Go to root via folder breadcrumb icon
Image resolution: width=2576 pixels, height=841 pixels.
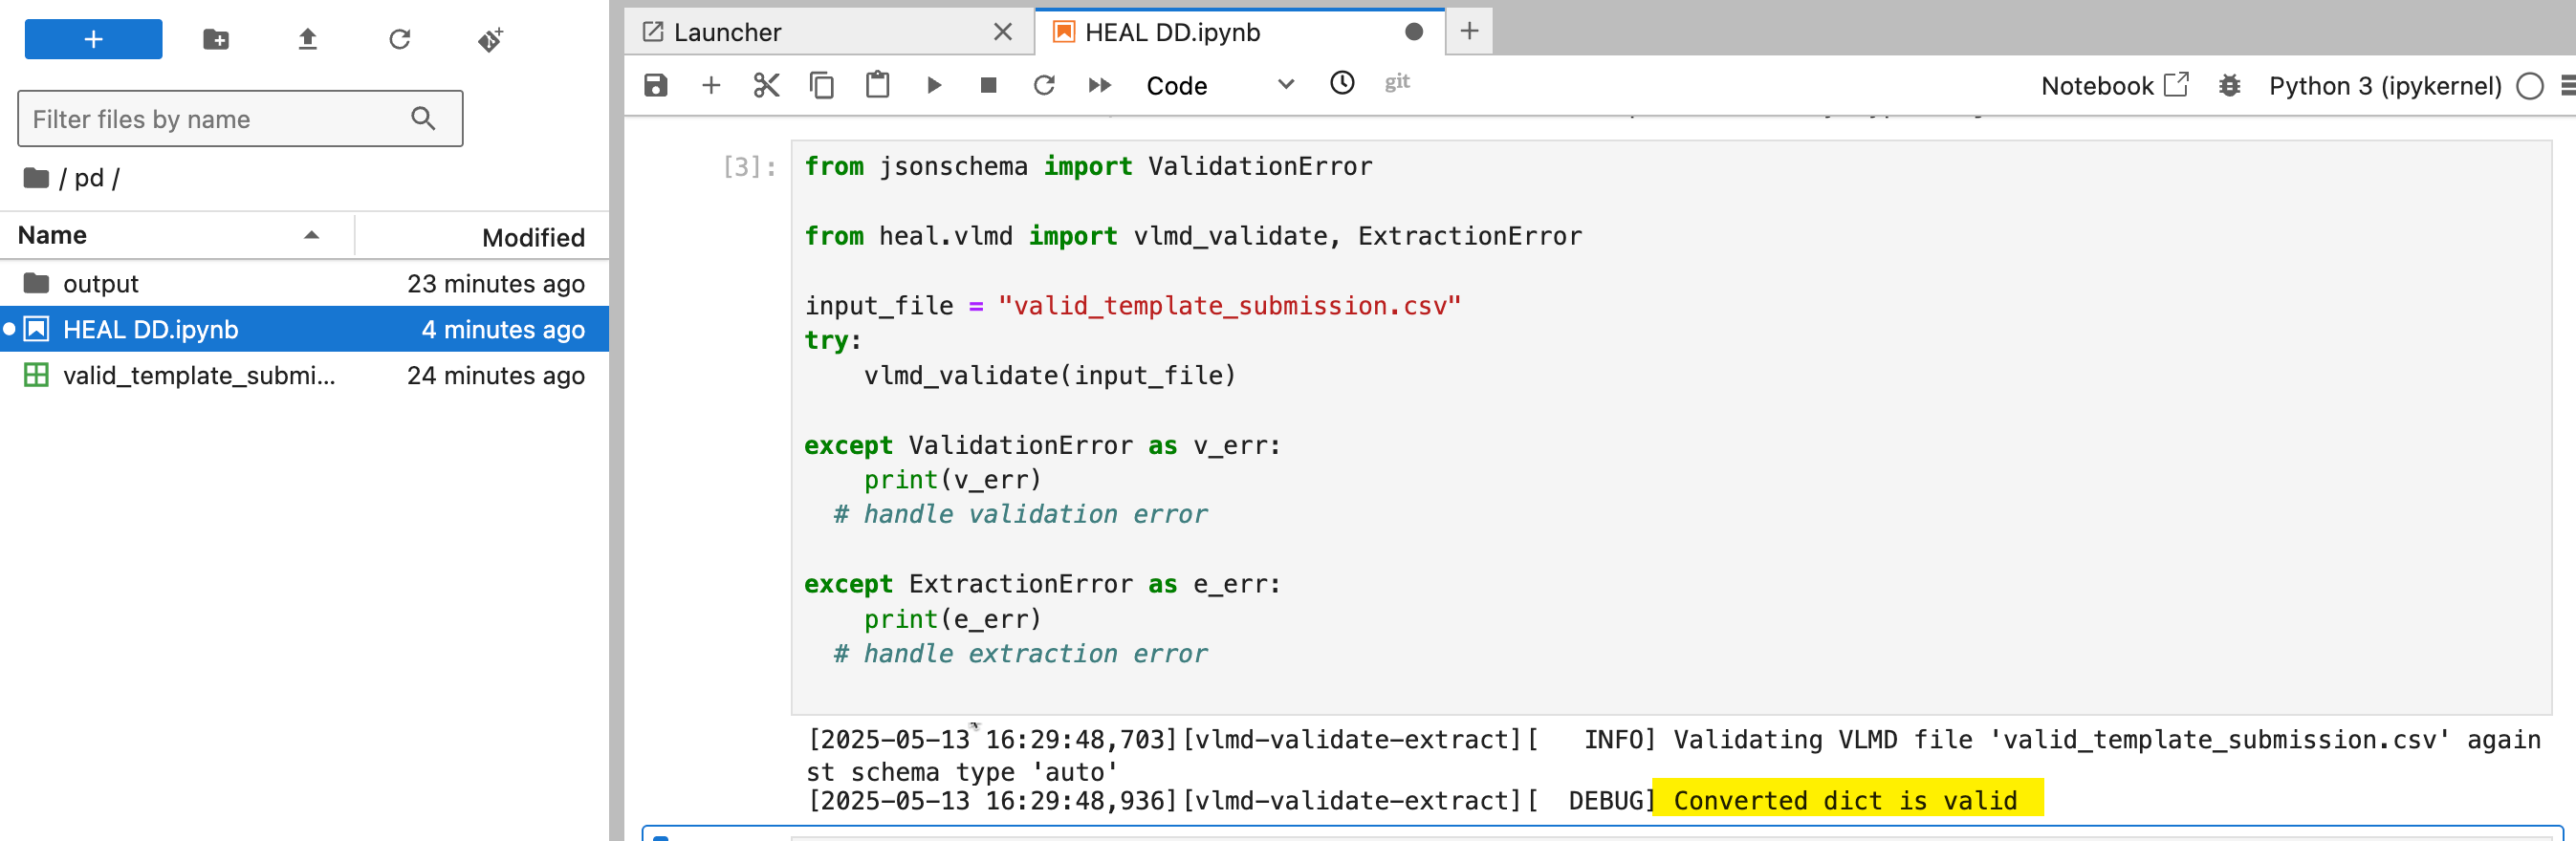point(36,178)
